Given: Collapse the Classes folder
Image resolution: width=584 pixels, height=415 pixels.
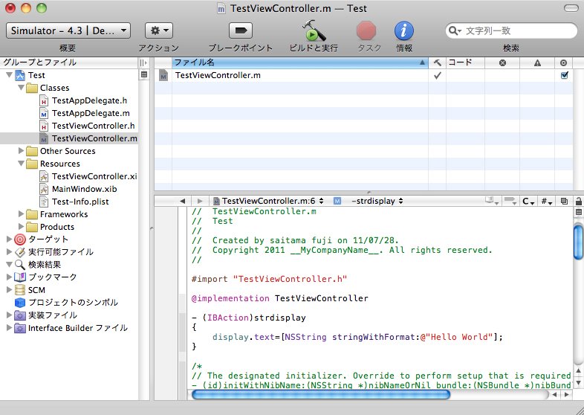Looking at the screenshot, I should tap(22, 88).
